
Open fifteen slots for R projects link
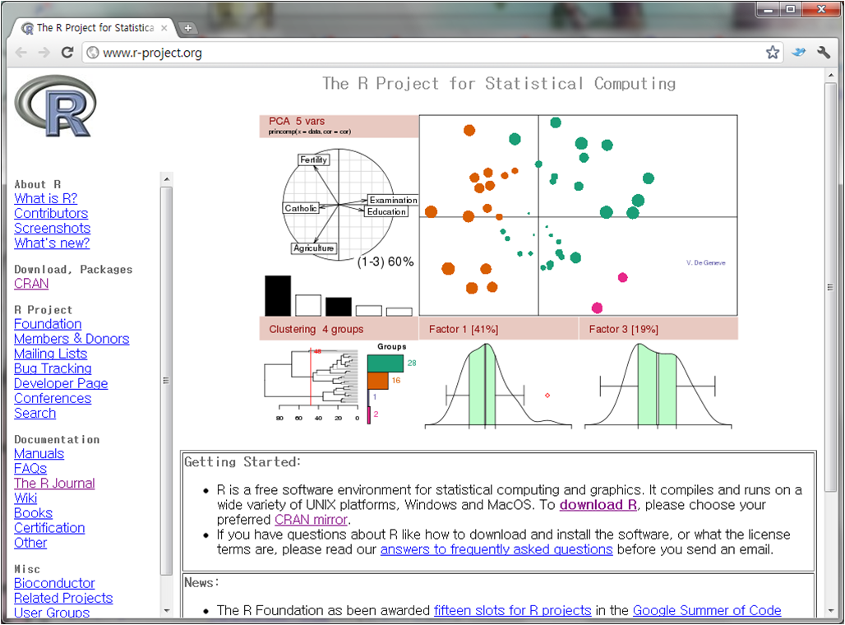[x=512, y=610]
